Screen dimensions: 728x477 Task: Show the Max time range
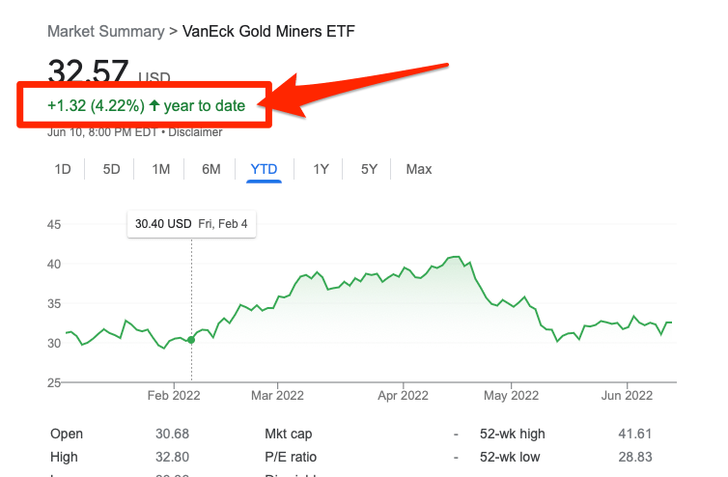pyautogui.click(x=419, y=169)
